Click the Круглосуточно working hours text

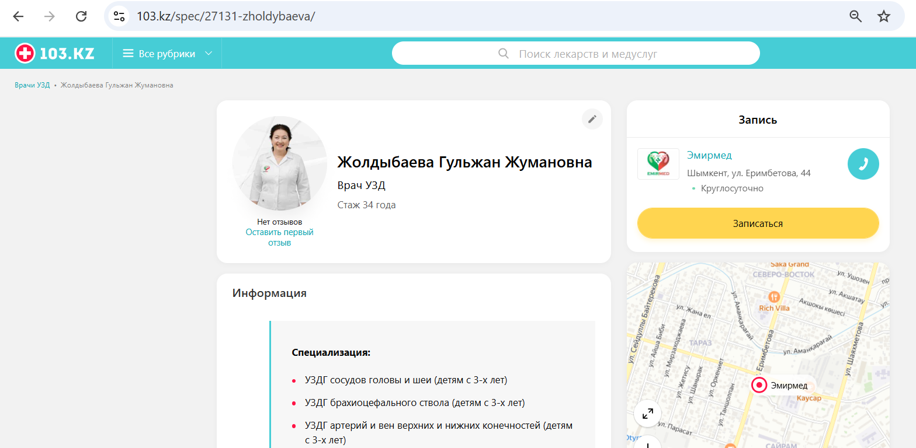point(732,188)
